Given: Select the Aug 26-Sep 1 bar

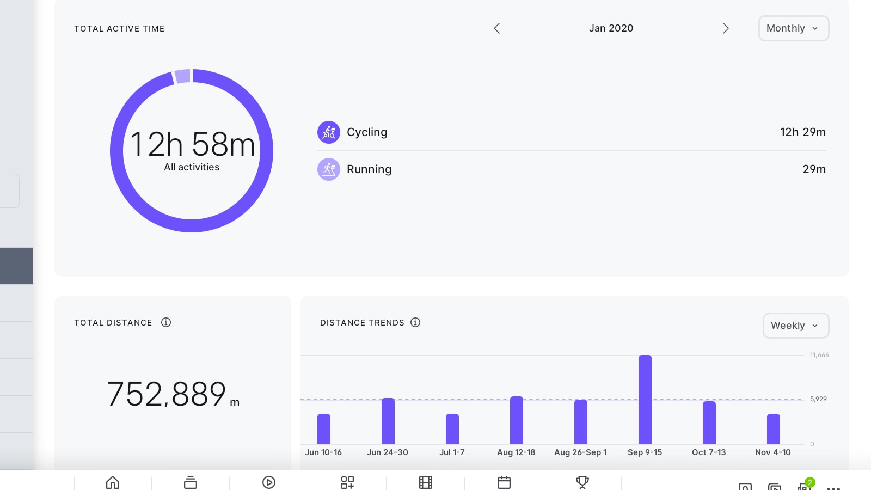Looking at the screenshot, I should pyautogui.click(x=581, y=422).
